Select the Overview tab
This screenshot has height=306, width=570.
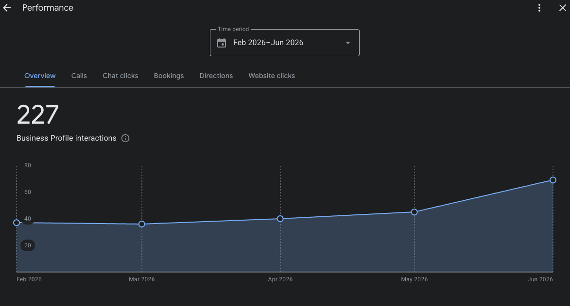pos(40,76)
